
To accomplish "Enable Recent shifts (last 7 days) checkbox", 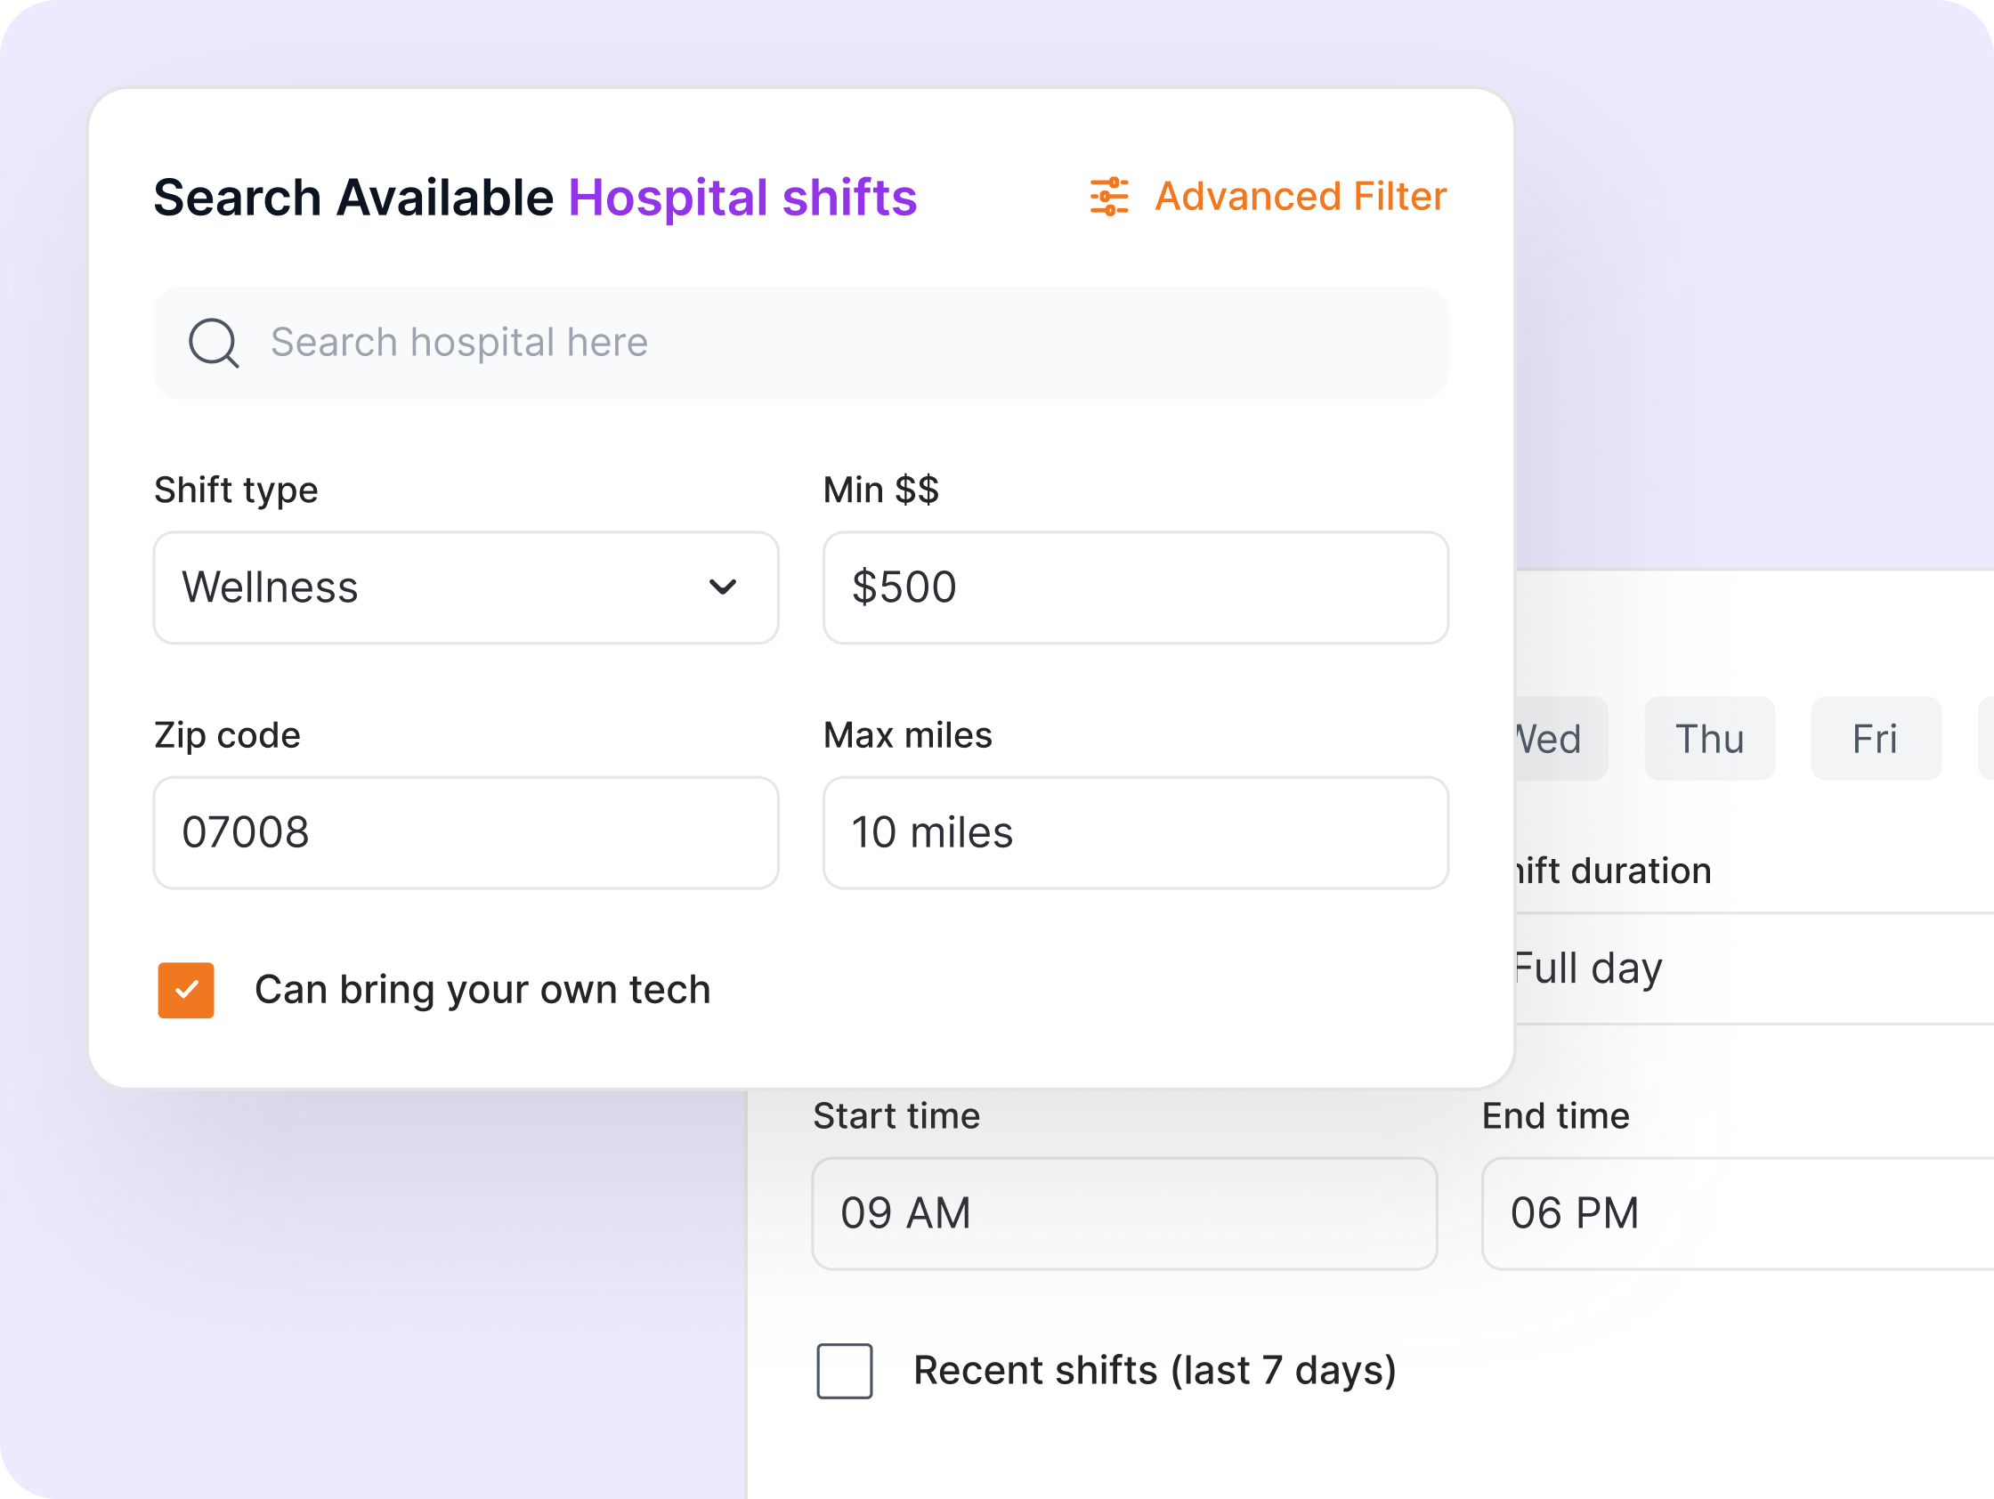I will (x=844, y=1370).
